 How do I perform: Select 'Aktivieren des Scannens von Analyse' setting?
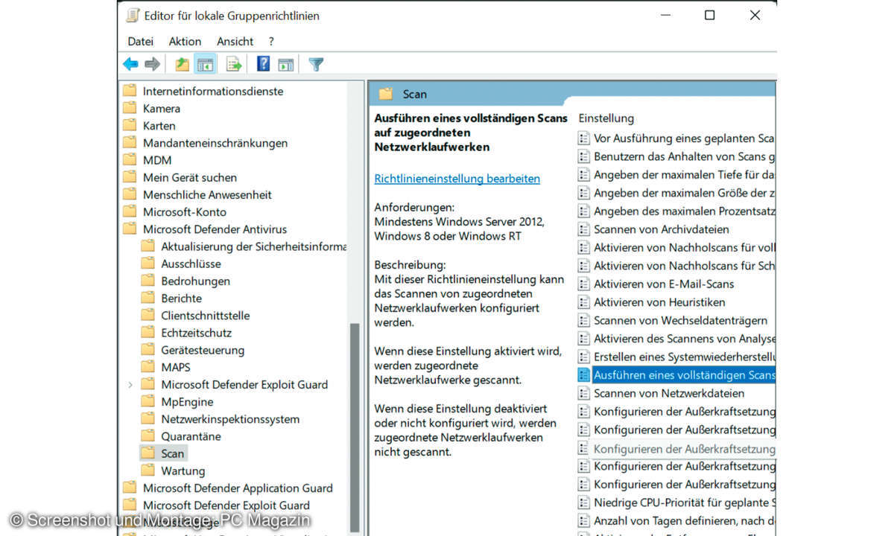tap(676, 339)
